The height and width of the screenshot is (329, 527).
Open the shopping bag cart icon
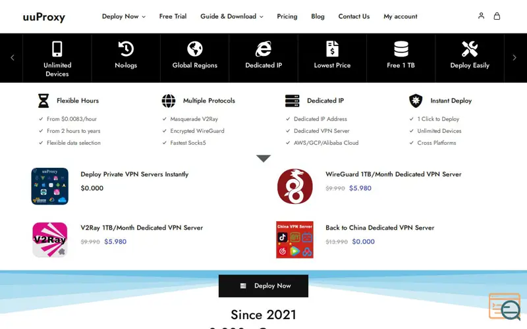click(x=497, y=16)
